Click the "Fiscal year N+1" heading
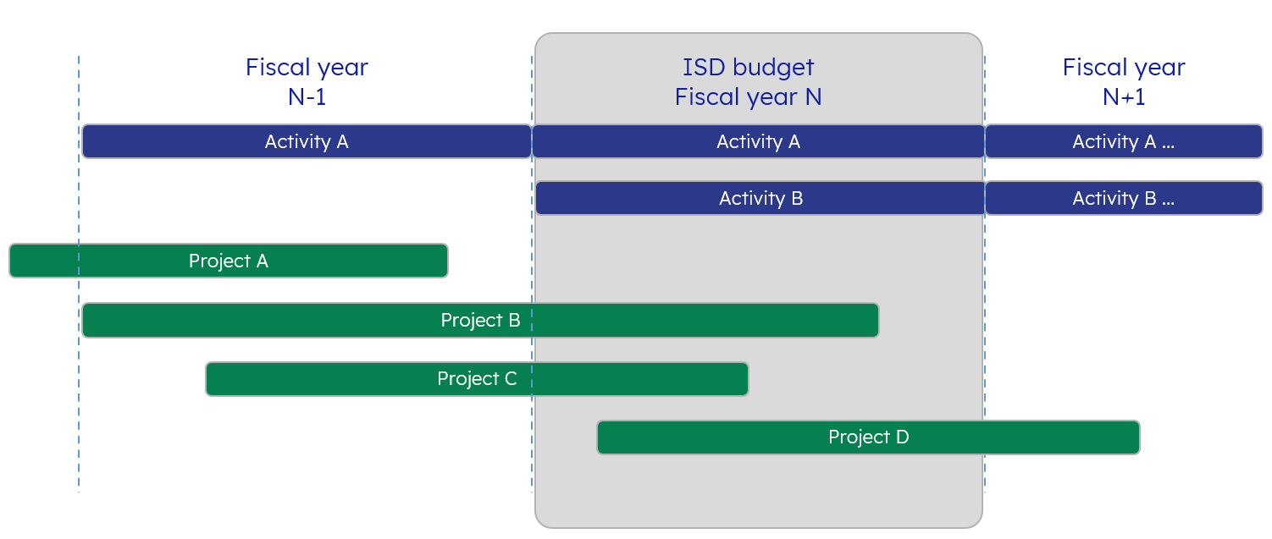Screen dimensions: 1272x539 (1124, 82)
